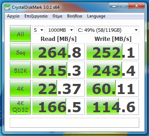Image resolution: width=149 pixels, height=136 pixels.
Task: Open the Βοήθεια menu
Action: click(75, 16)
